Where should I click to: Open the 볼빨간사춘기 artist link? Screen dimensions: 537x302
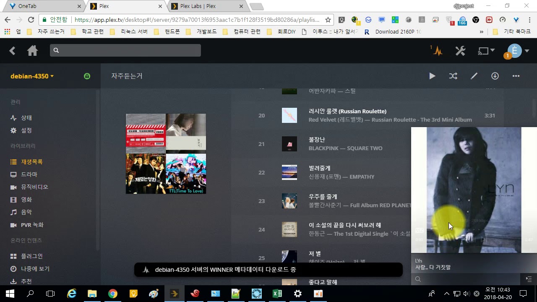pyautogui.click(x=325, y=205)
